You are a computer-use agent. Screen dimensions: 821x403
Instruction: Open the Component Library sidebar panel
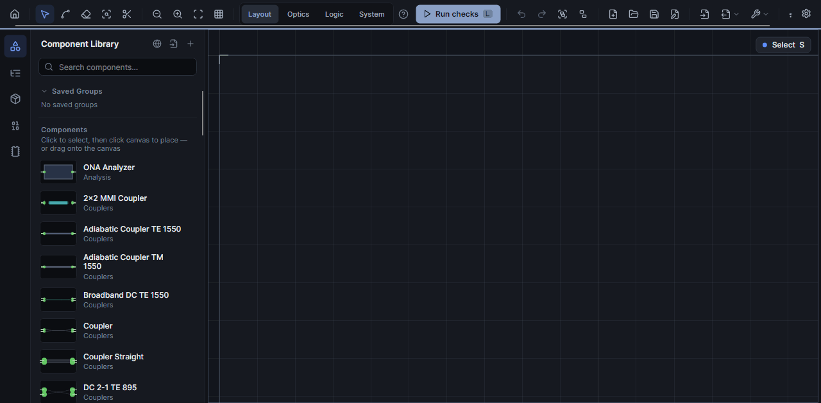(15, 46)
